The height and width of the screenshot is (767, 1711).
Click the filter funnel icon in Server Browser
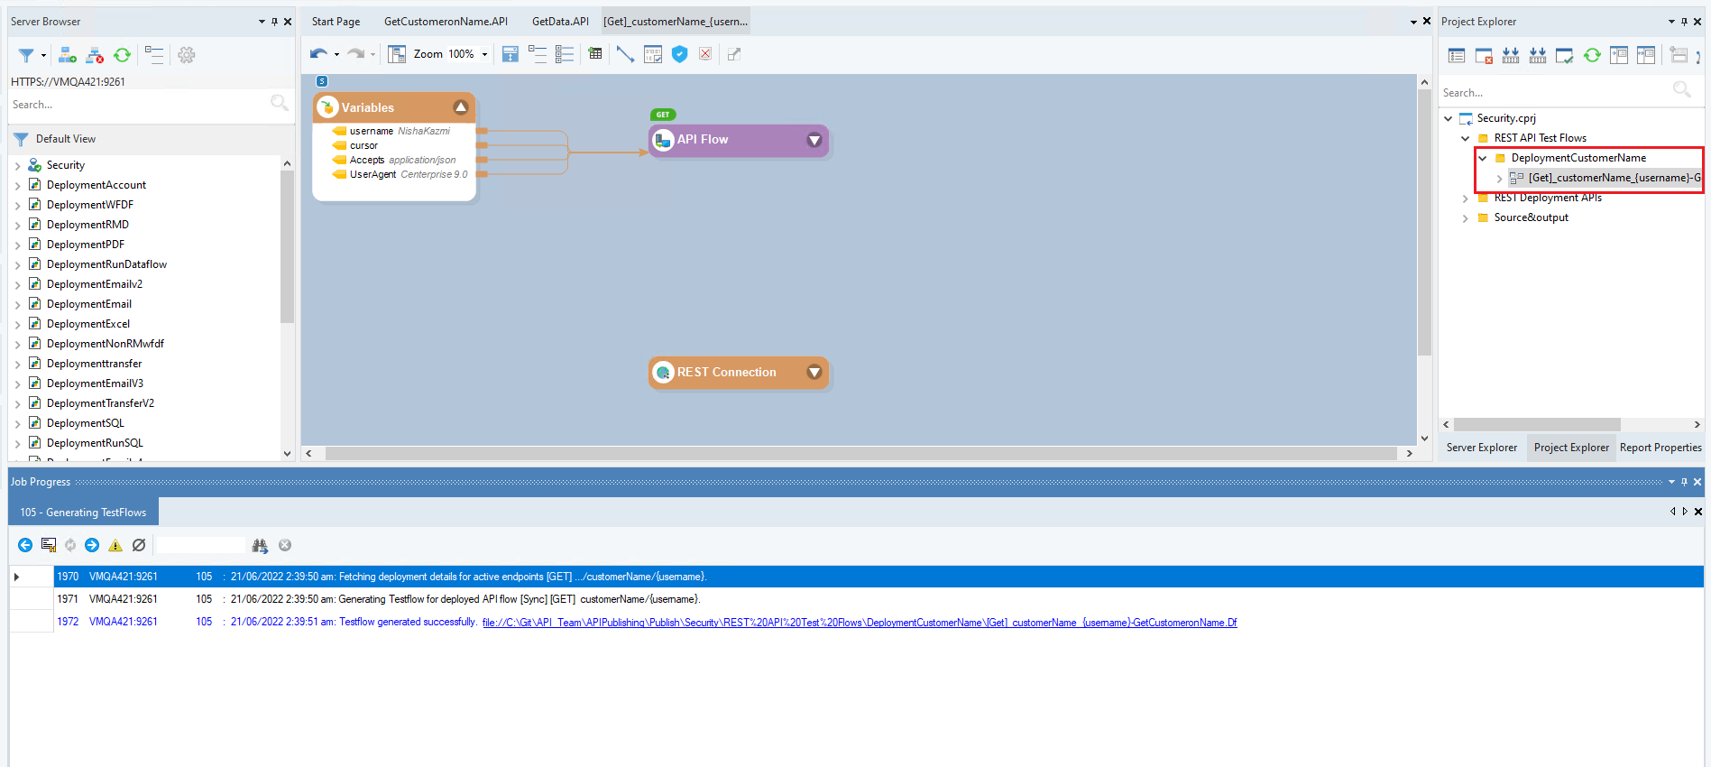click(x=26, y=55)
